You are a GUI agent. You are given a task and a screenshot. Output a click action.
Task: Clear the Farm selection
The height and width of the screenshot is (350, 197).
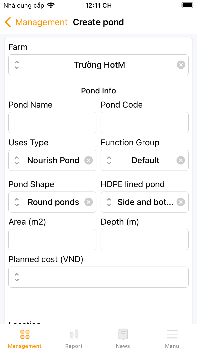tap(181, 65)
